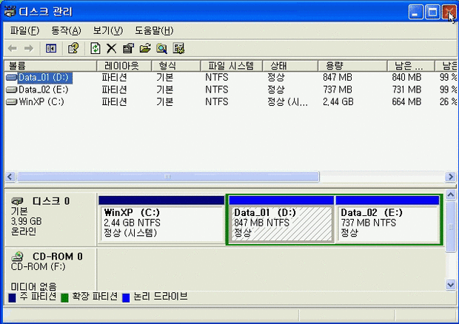Click the CD-ROM (F:) label

[38, 267]
